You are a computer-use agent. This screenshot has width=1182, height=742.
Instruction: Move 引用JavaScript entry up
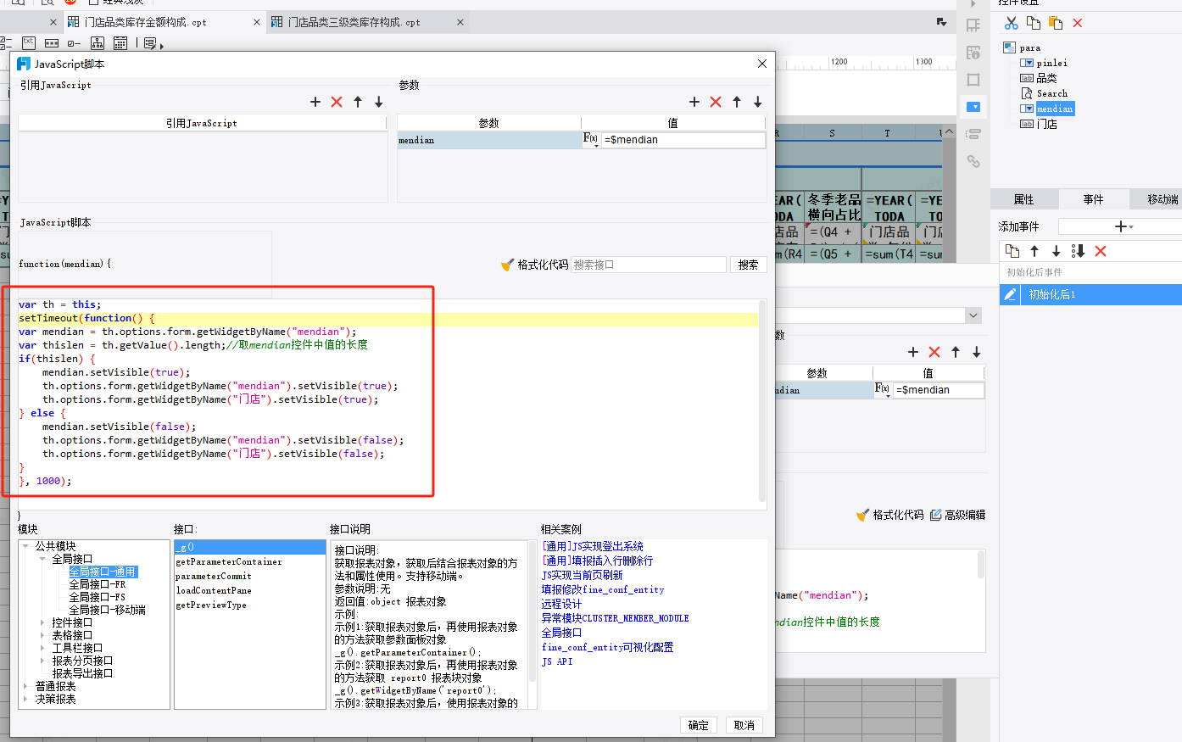(x=358, y=102)
